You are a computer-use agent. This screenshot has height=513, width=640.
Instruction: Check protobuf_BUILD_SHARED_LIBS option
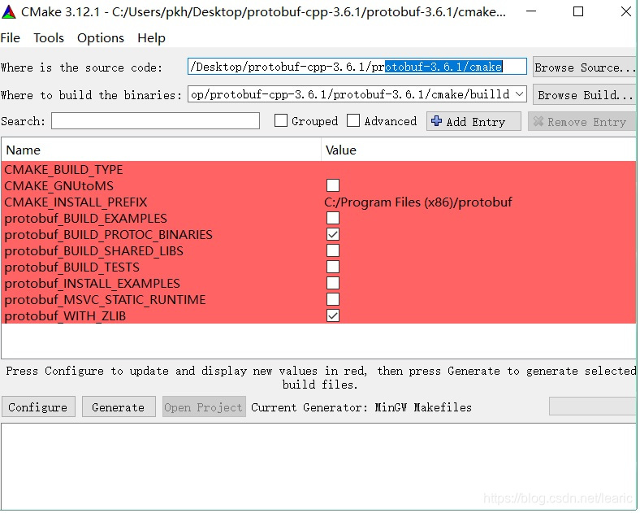[334, 251]
